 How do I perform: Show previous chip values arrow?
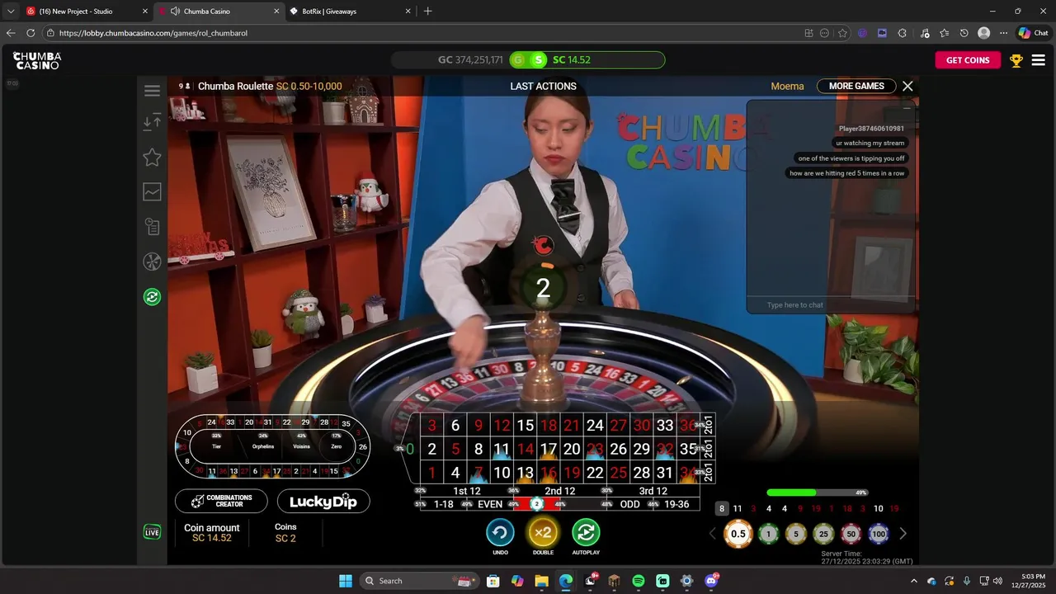point(713,534)
